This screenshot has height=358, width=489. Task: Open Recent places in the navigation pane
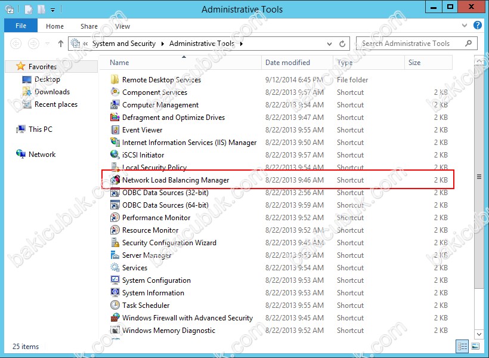click(56, 104)
